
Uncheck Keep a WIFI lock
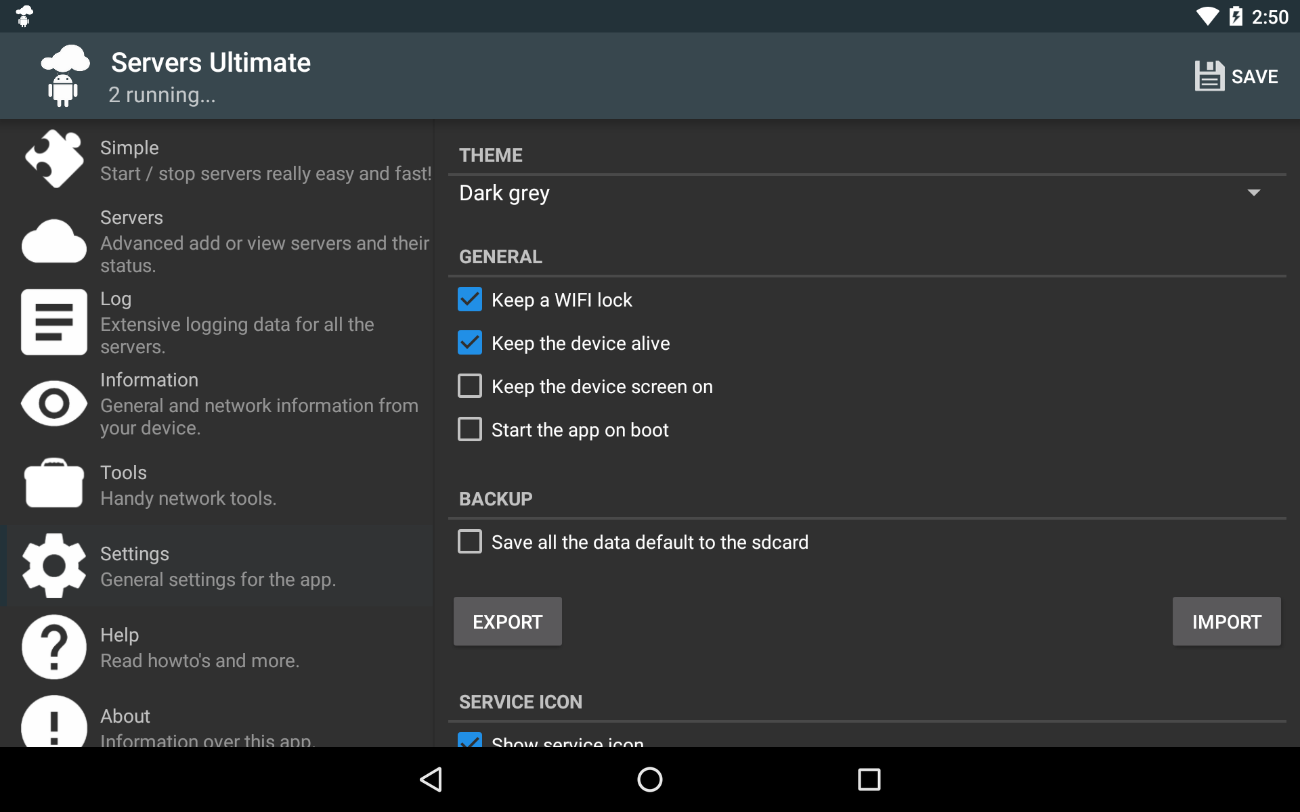pos(470,299)
